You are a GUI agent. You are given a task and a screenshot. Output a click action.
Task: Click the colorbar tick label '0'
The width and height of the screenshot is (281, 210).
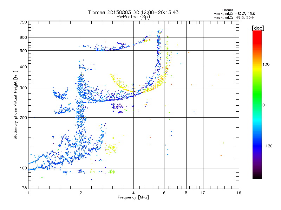[x=263, y=105]
